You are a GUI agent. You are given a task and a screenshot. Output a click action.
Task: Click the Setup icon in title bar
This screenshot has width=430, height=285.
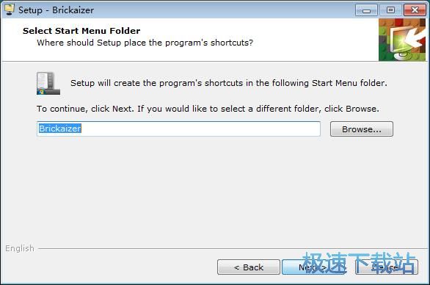coord(10,10)
